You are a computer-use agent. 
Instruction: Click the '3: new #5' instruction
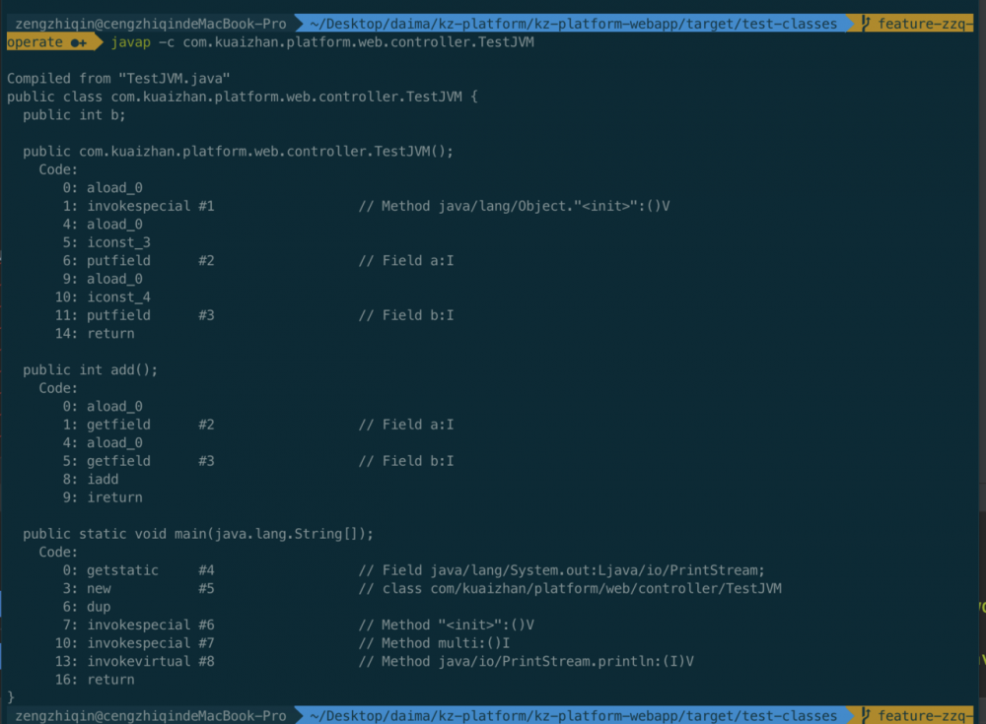[x=138, y=589]
